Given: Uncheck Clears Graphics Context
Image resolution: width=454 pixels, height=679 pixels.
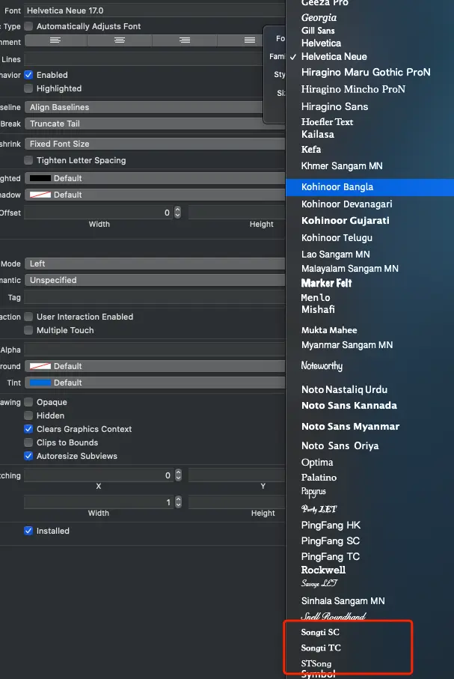Looking at the screenshot, I should pyautogui.click(x=28, y=429).
